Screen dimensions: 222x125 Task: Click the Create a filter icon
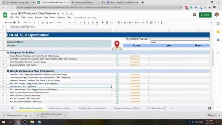155,23
